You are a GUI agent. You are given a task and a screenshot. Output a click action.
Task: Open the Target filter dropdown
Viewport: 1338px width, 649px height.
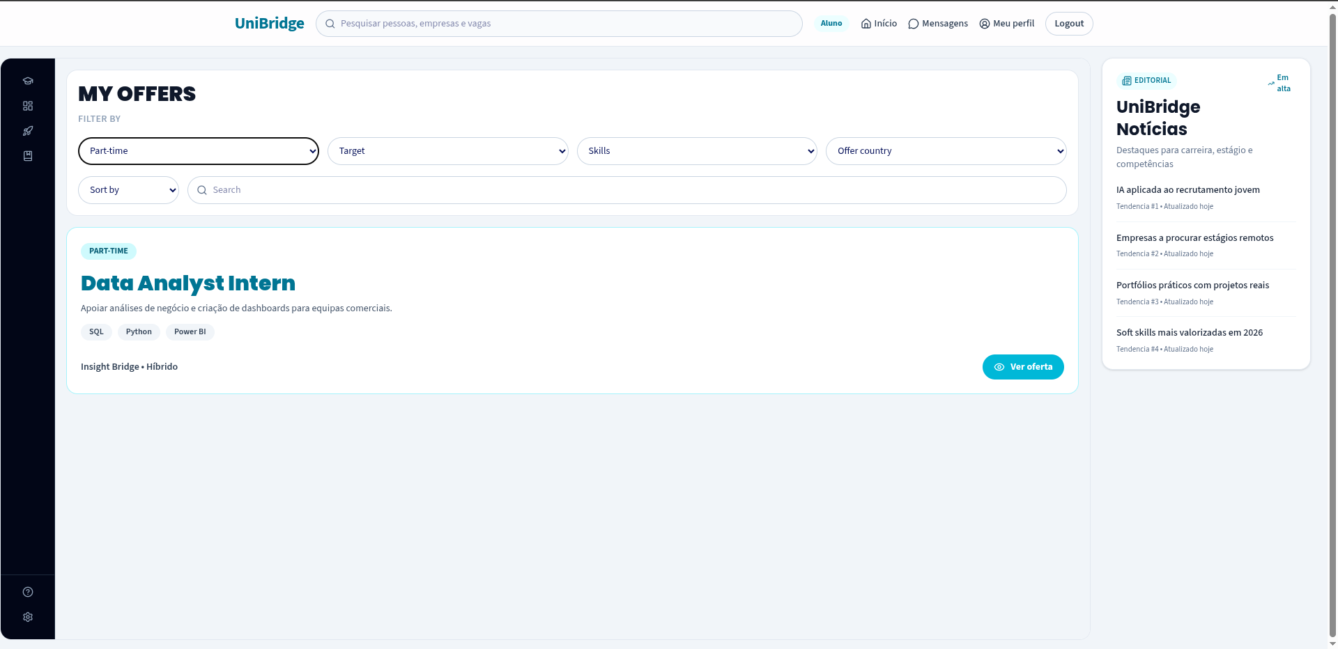pyautogui.click(x=448, y=151)
